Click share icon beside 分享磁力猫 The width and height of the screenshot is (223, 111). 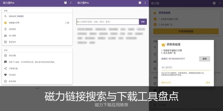point(5,68)
